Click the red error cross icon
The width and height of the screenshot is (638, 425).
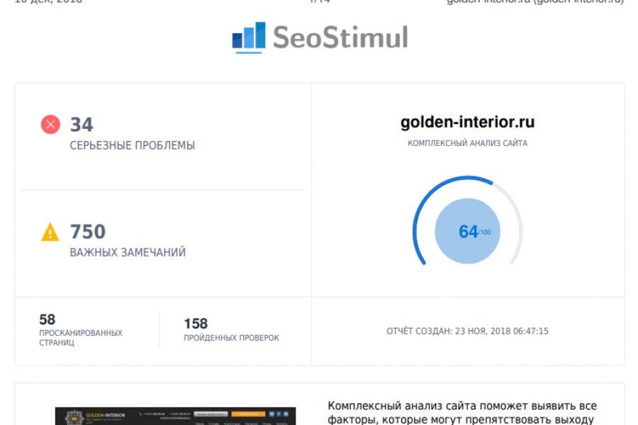[x=50, y=125]
